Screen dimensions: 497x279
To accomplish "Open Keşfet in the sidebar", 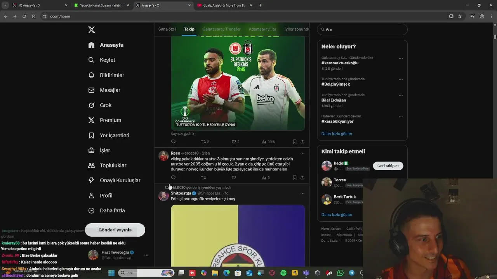I will coord(102,60).
